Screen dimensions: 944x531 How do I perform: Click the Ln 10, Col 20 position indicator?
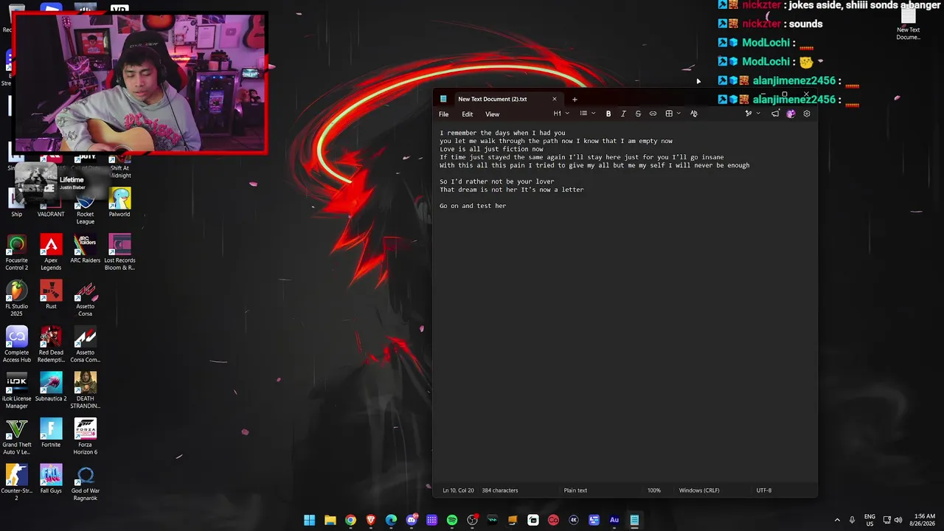tap(458, 490)
